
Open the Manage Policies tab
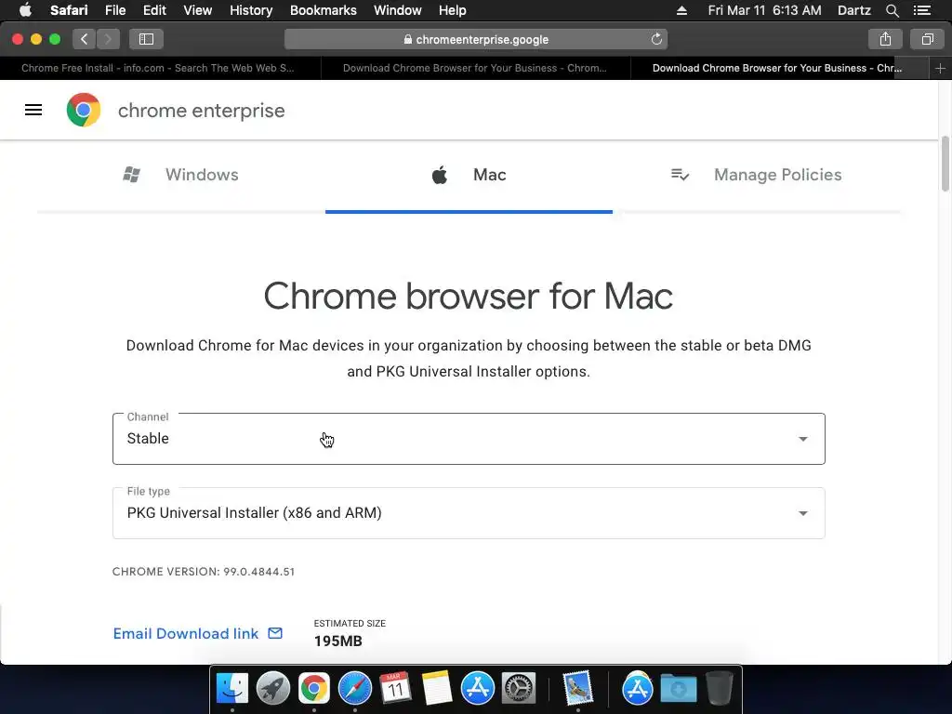pyautogui.click(x=757, y=175)
